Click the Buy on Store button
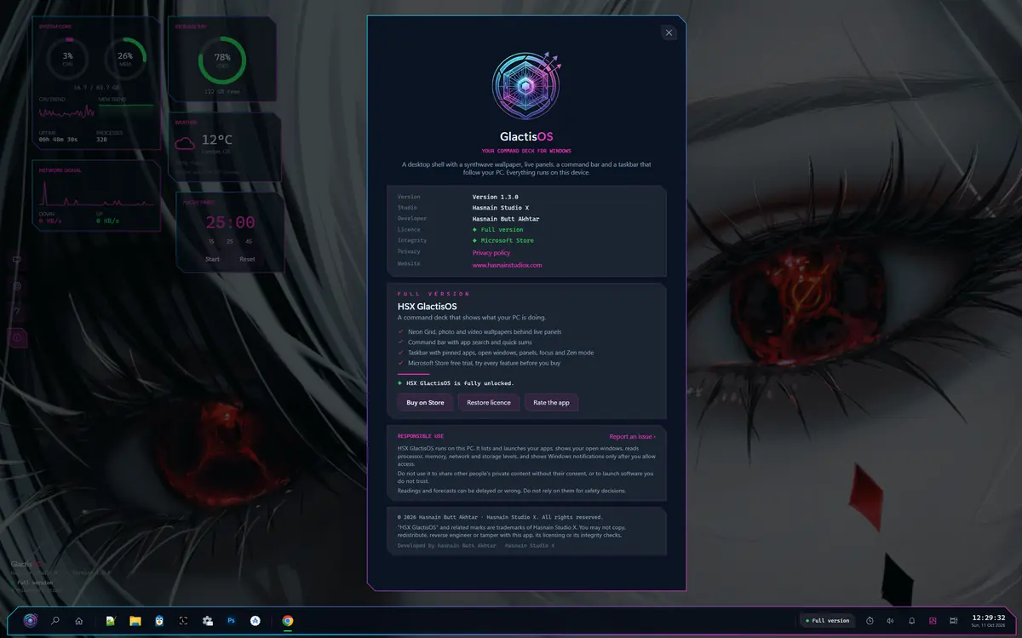 click(425, 402)
